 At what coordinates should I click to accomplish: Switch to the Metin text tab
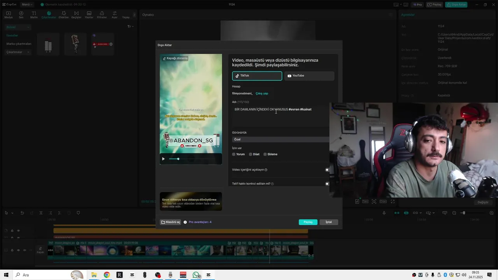(x=34, y=15)
